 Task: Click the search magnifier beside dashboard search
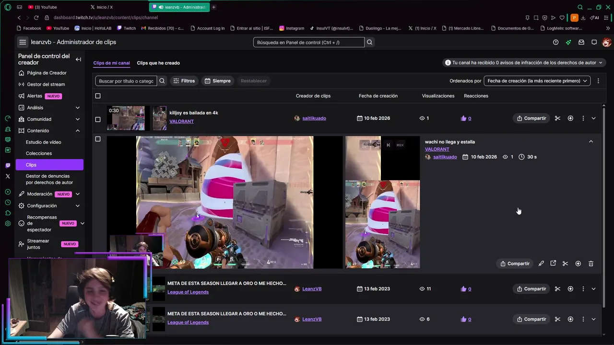[x=369, y=42]
